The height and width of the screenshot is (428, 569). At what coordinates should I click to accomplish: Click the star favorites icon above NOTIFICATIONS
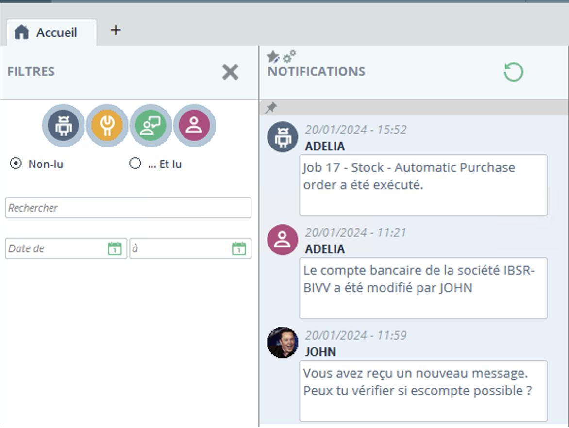(x=273, y=55)
